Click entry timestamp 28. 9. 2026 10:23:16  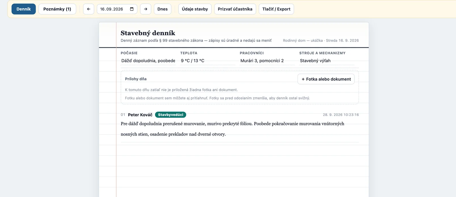341,115
